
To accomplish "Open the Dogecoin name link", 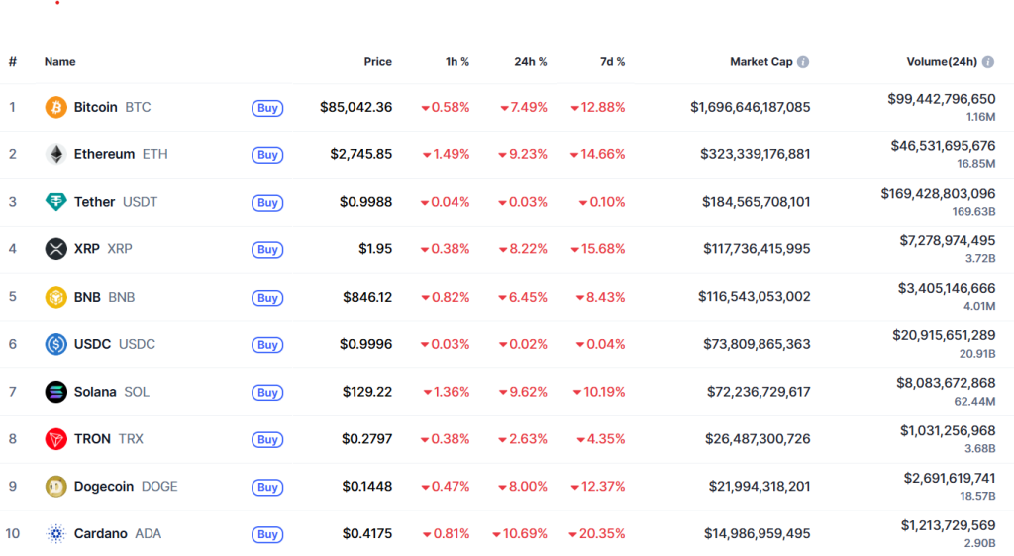I will coord(104,487).
